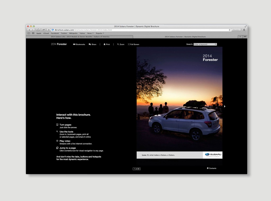Image resolution: width=271 pixels, height=201 pixels.
Task: Click the Play video instruction text
Action: 65,141
